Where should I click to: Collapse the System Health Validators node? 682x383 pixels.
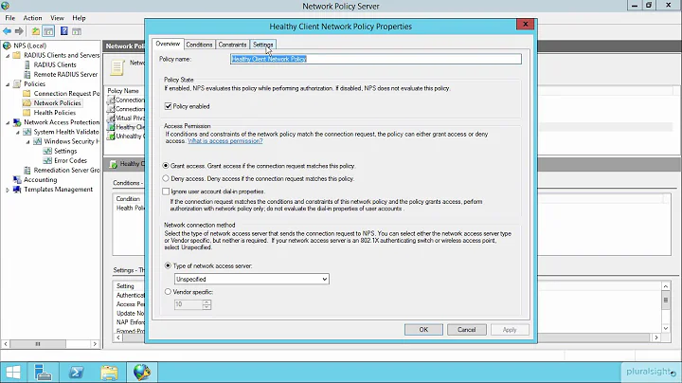coord(18,133)
